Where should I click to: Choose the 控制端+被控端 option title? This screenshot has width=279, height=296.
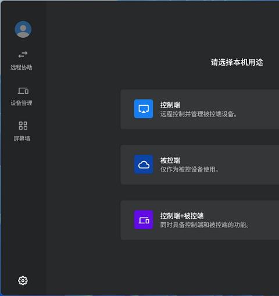coord(182,216)
